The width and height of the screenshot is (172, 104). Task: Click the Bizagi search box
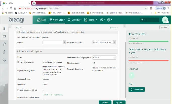tap(150, 20)
